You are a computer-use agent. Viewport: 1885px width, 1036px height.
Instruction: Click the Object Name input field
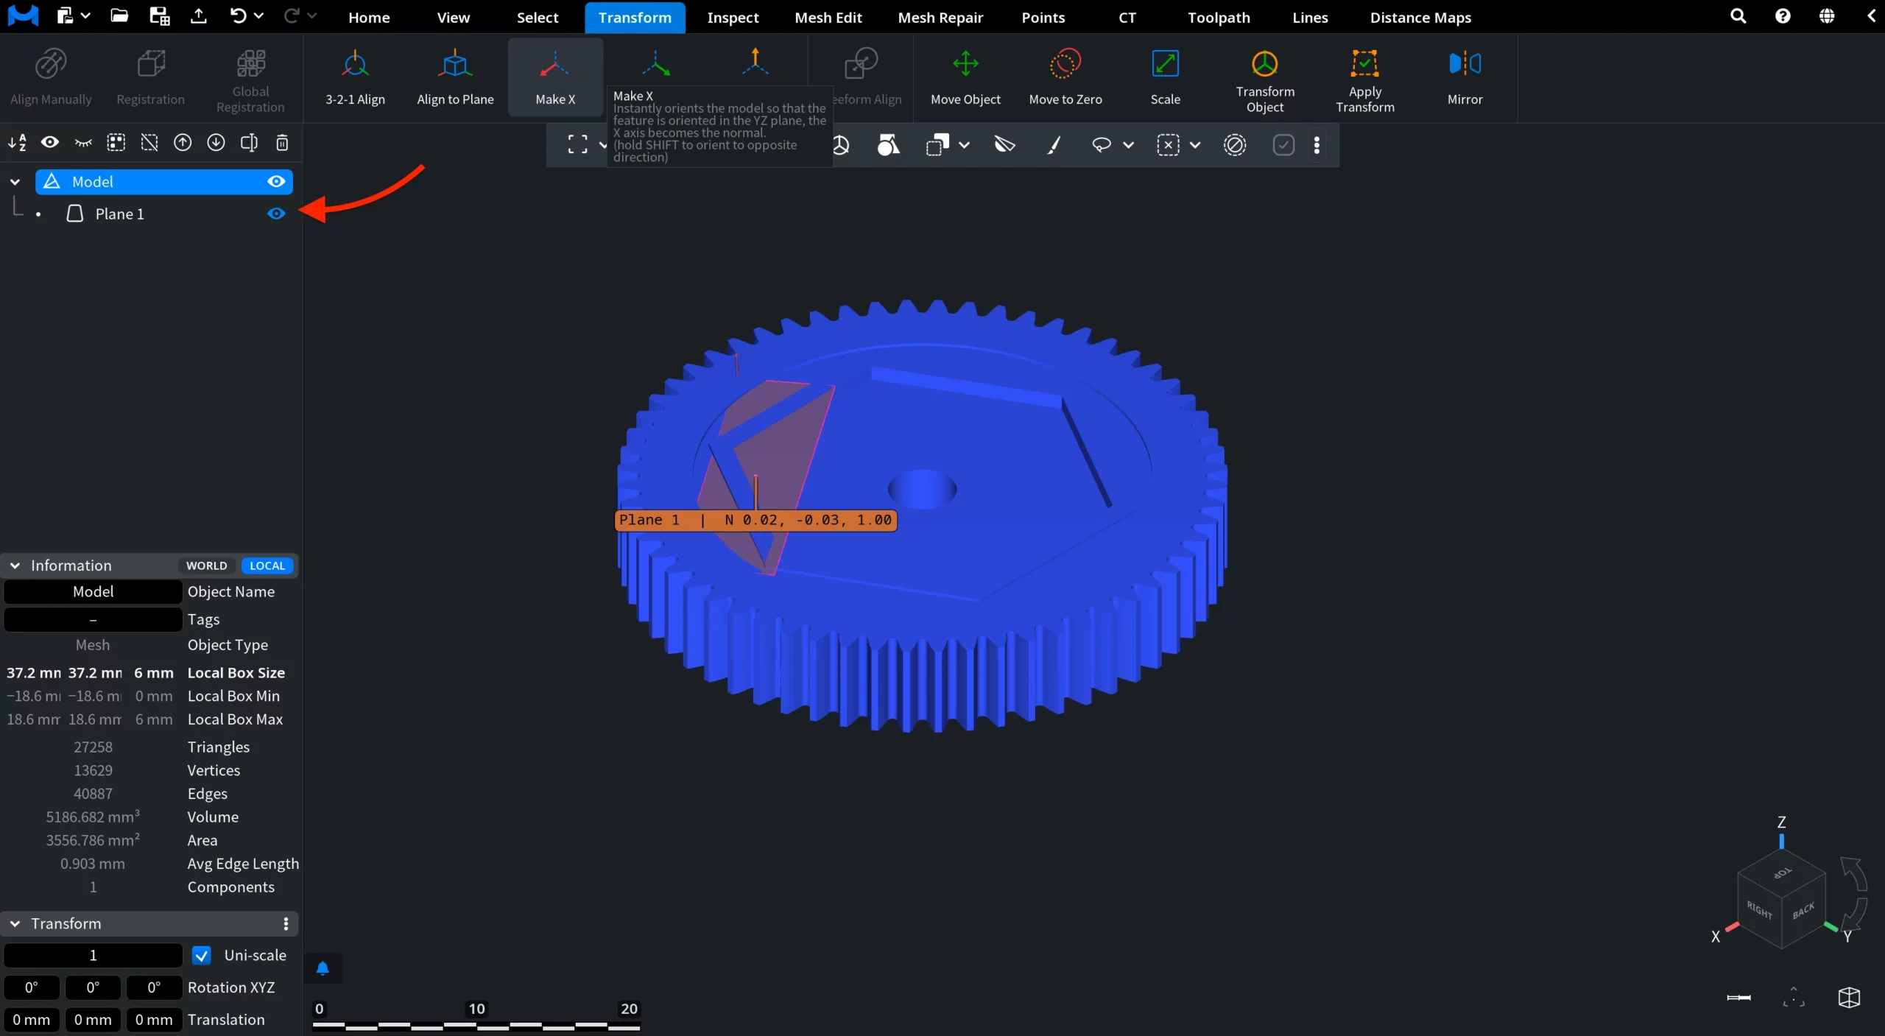click(x=93, y=591)
